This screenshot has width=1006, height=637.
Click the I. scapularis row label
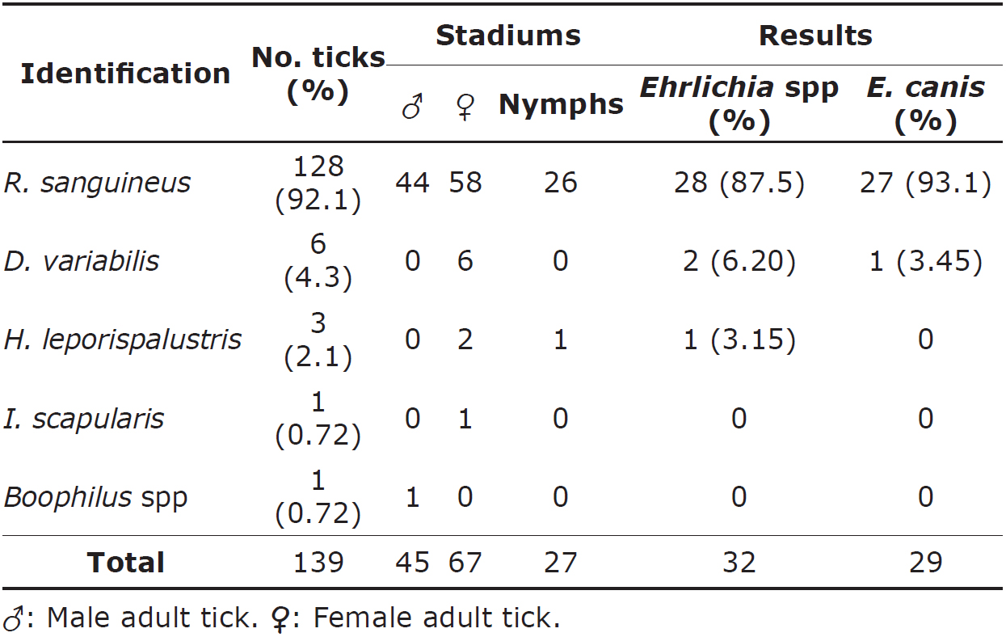(x=84, y=419)
